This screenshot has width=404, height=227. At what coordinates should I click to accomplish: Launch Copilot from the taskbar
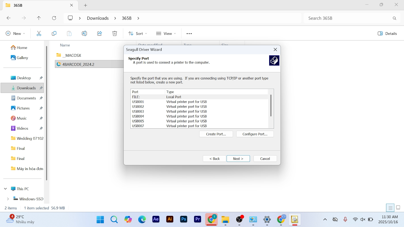tap(128, 220)
